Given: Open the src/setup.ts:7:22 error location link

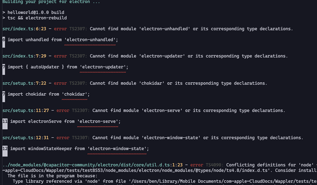Looking at the screenshot, I should click(x=24, y=84).
